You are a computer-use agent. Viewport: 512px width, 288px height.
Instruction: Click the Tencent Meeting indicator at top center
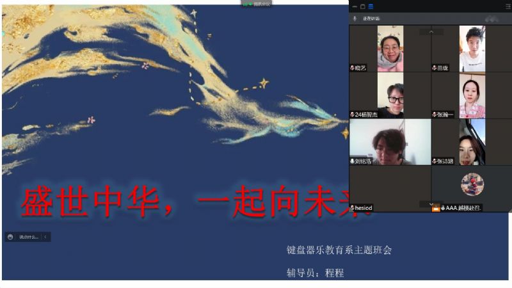pyautogui.click(x=257, y=4)
